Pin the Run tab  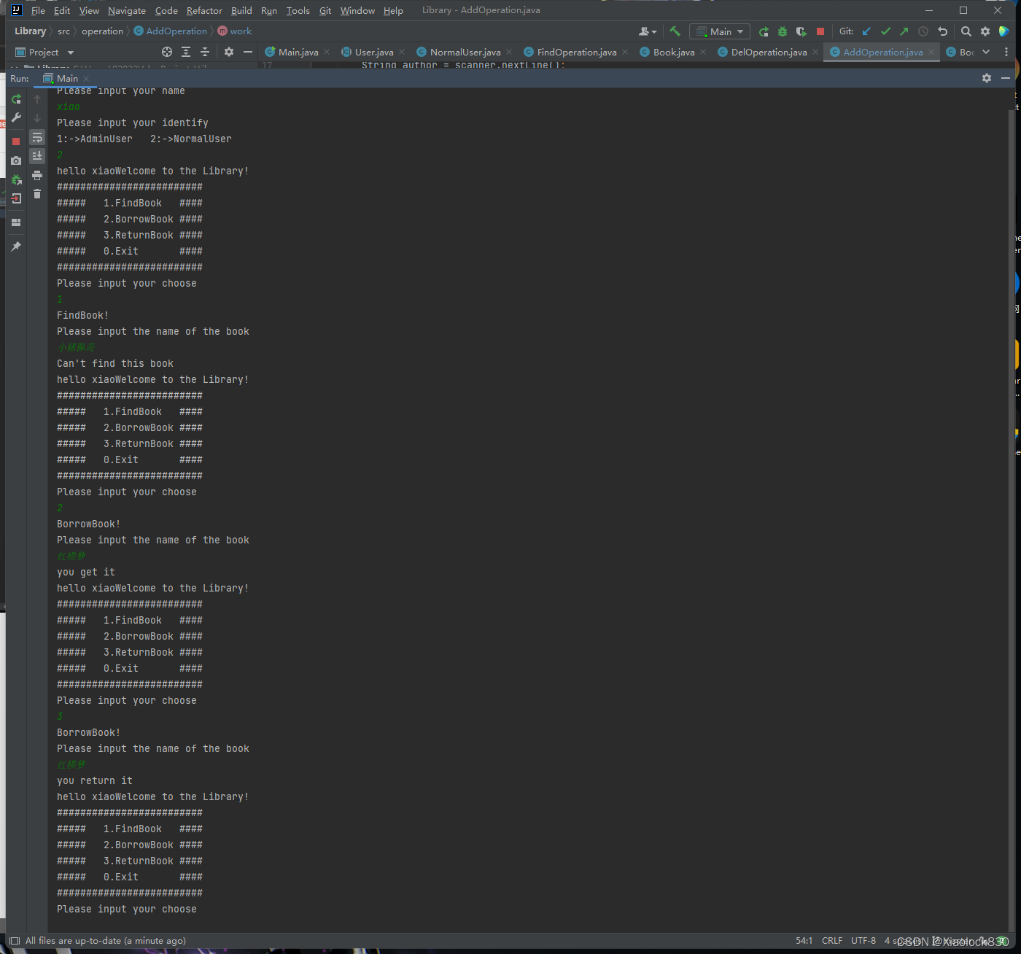coord(16,247)
